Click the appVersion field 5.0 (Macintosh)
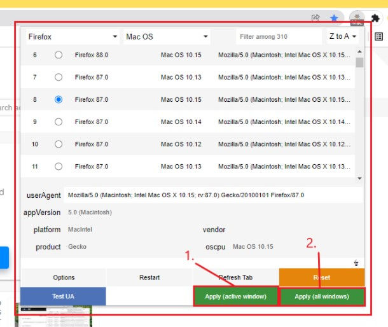 click(x=90, y=212)
